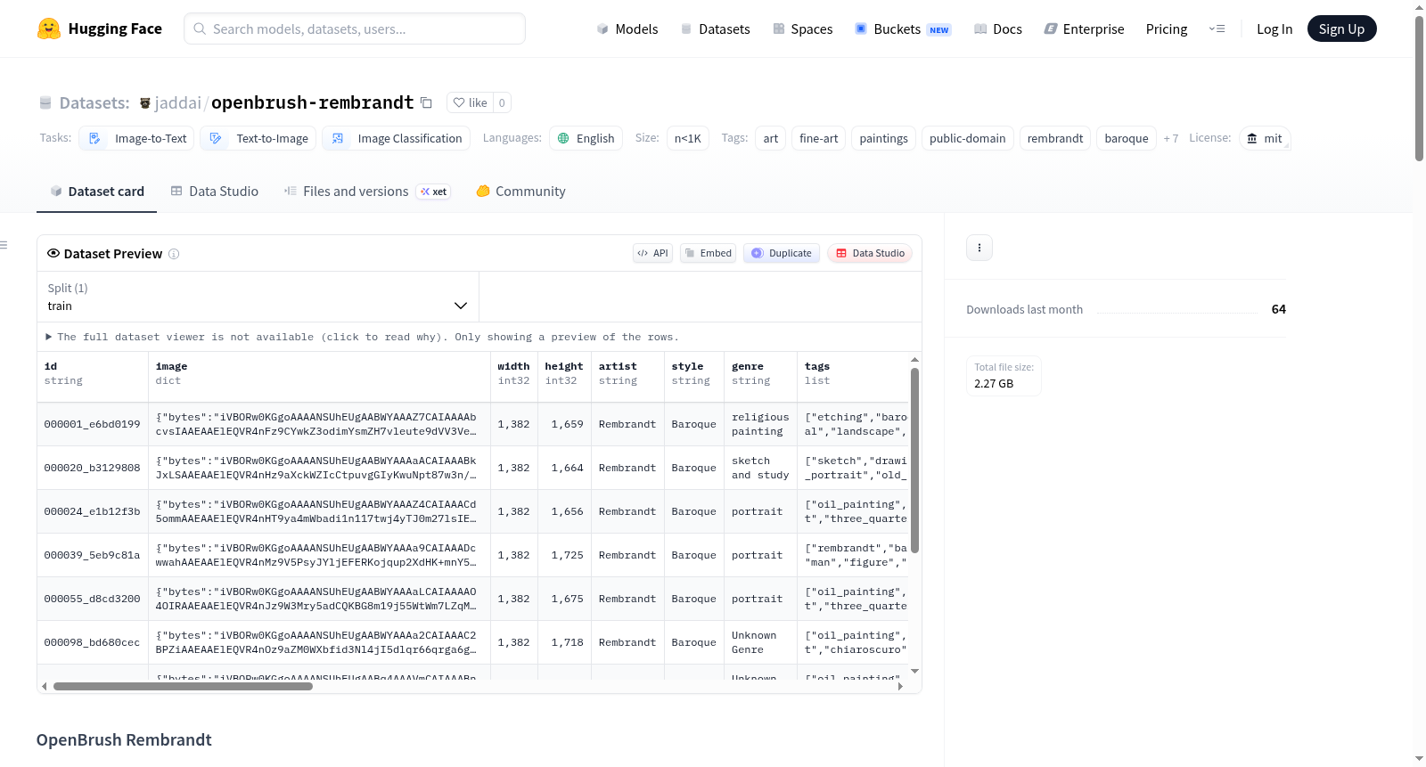The image size is (1426, 767).
Task: Select the Text-to-Image task tag
Action: [x=258, y=138]
